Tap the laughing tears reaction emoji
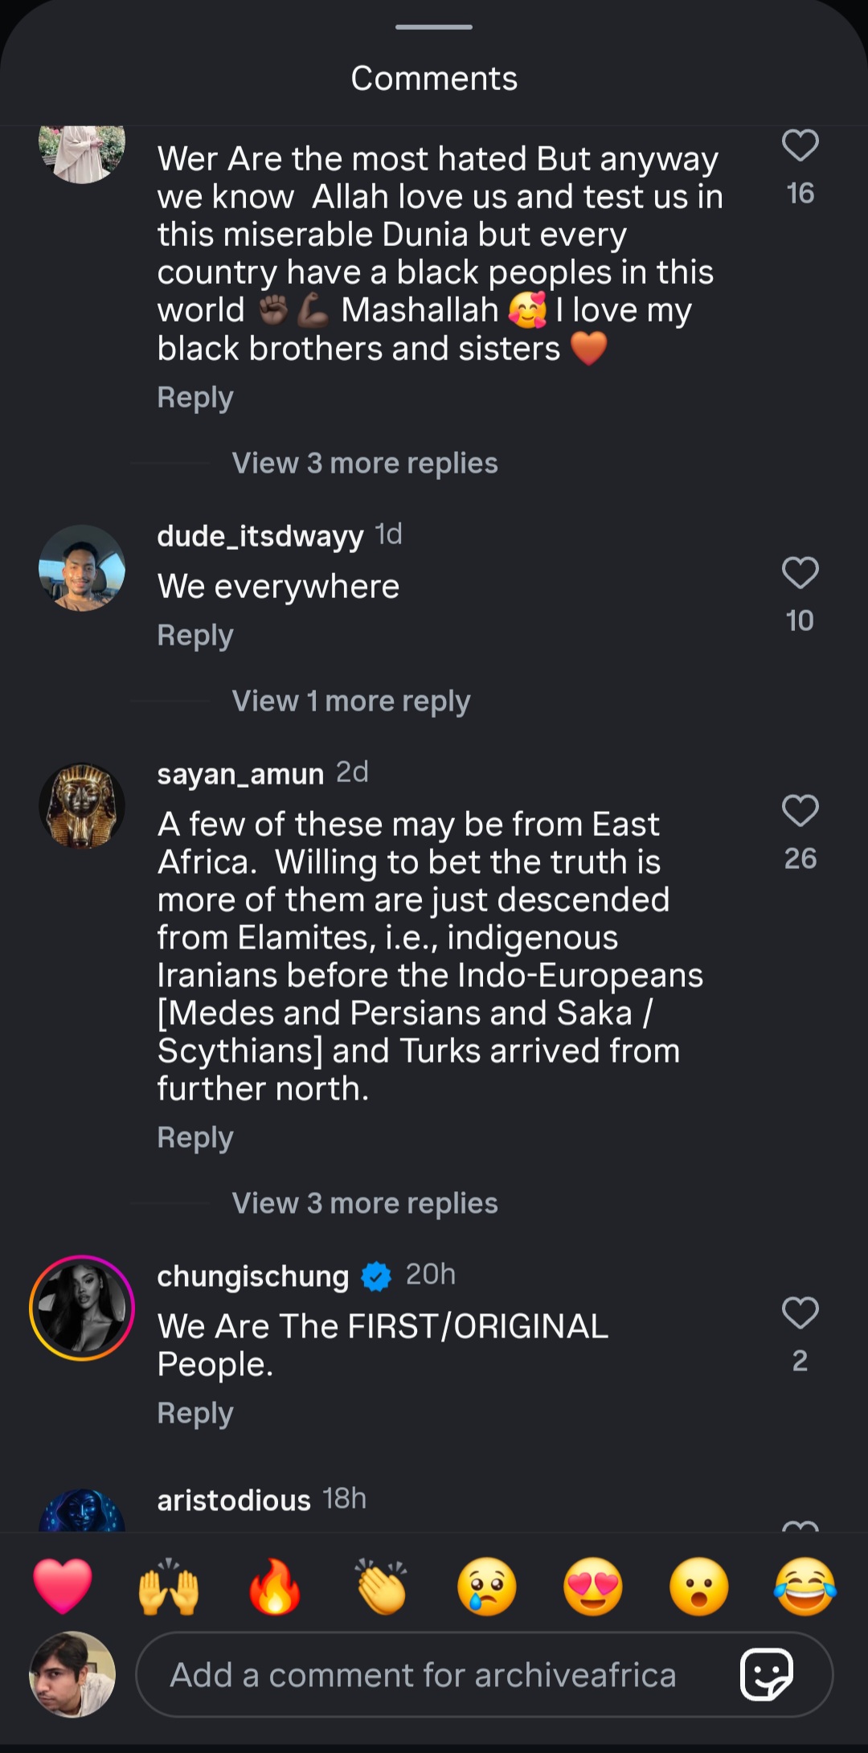The image size is (868, 1753). [x=805, y=1586]
